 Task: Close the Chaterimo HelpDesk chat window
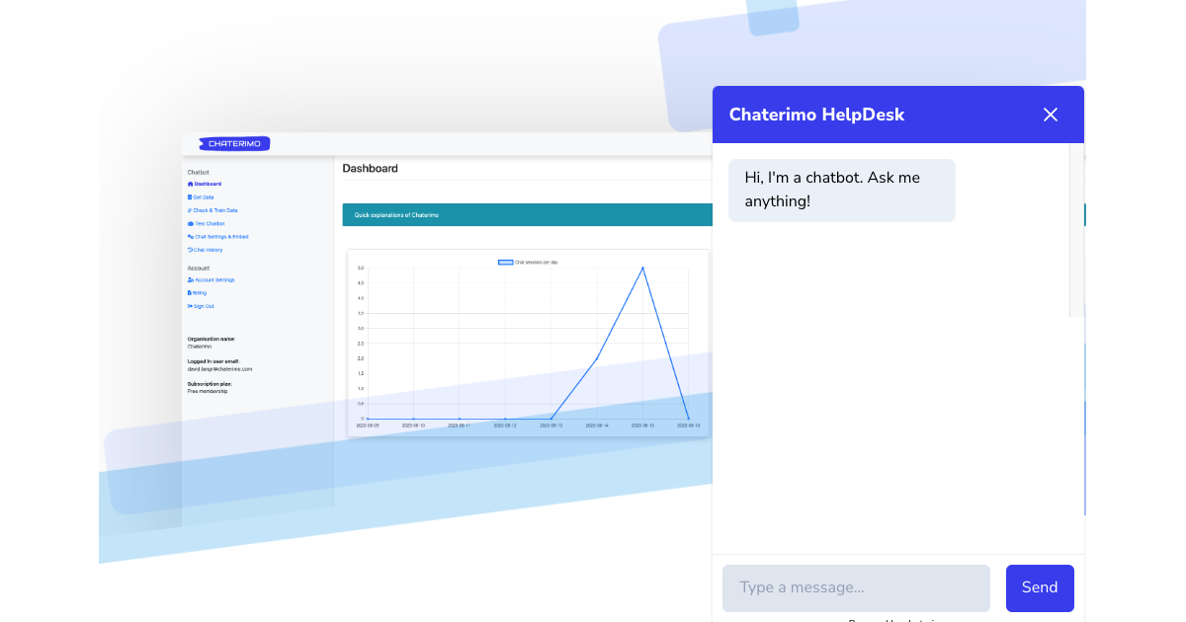pyautogui.click(x=1050, y=115)
